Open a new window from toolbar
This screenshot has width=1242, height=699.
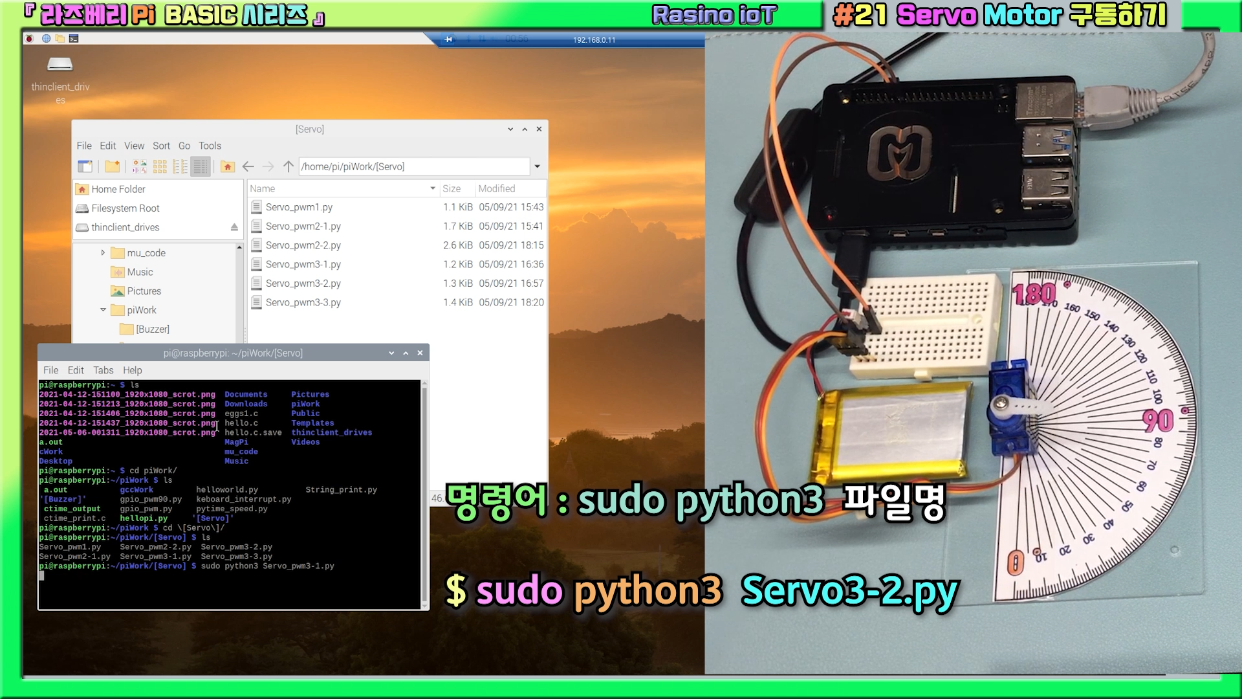pos(85,166)
